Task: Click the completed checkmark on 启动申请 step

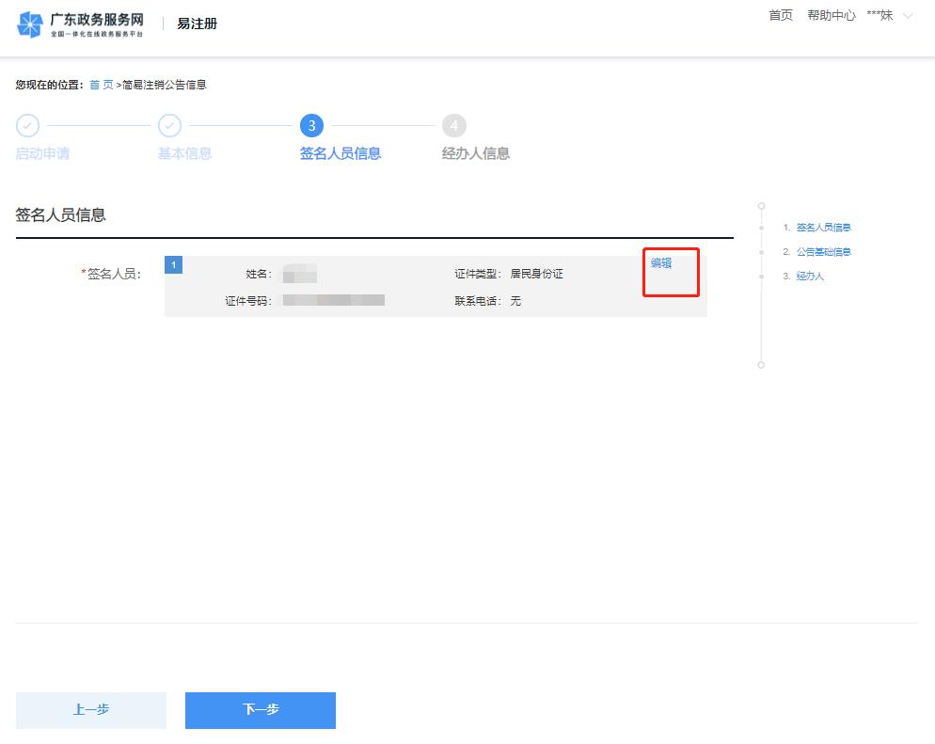Action: pyautogui.click(x=28, y=125)
